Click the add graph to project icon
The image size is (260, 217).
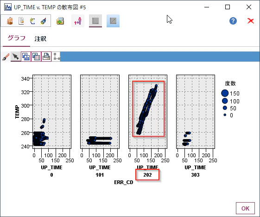tap(60, 21)
